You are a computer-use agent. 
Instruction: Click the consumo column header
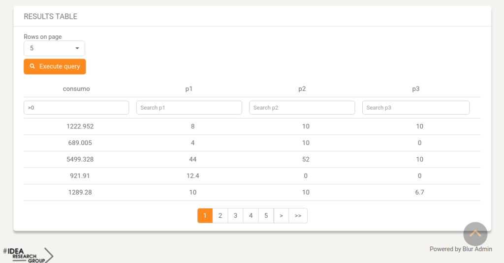pyautogui.click(x=76, y=89)
